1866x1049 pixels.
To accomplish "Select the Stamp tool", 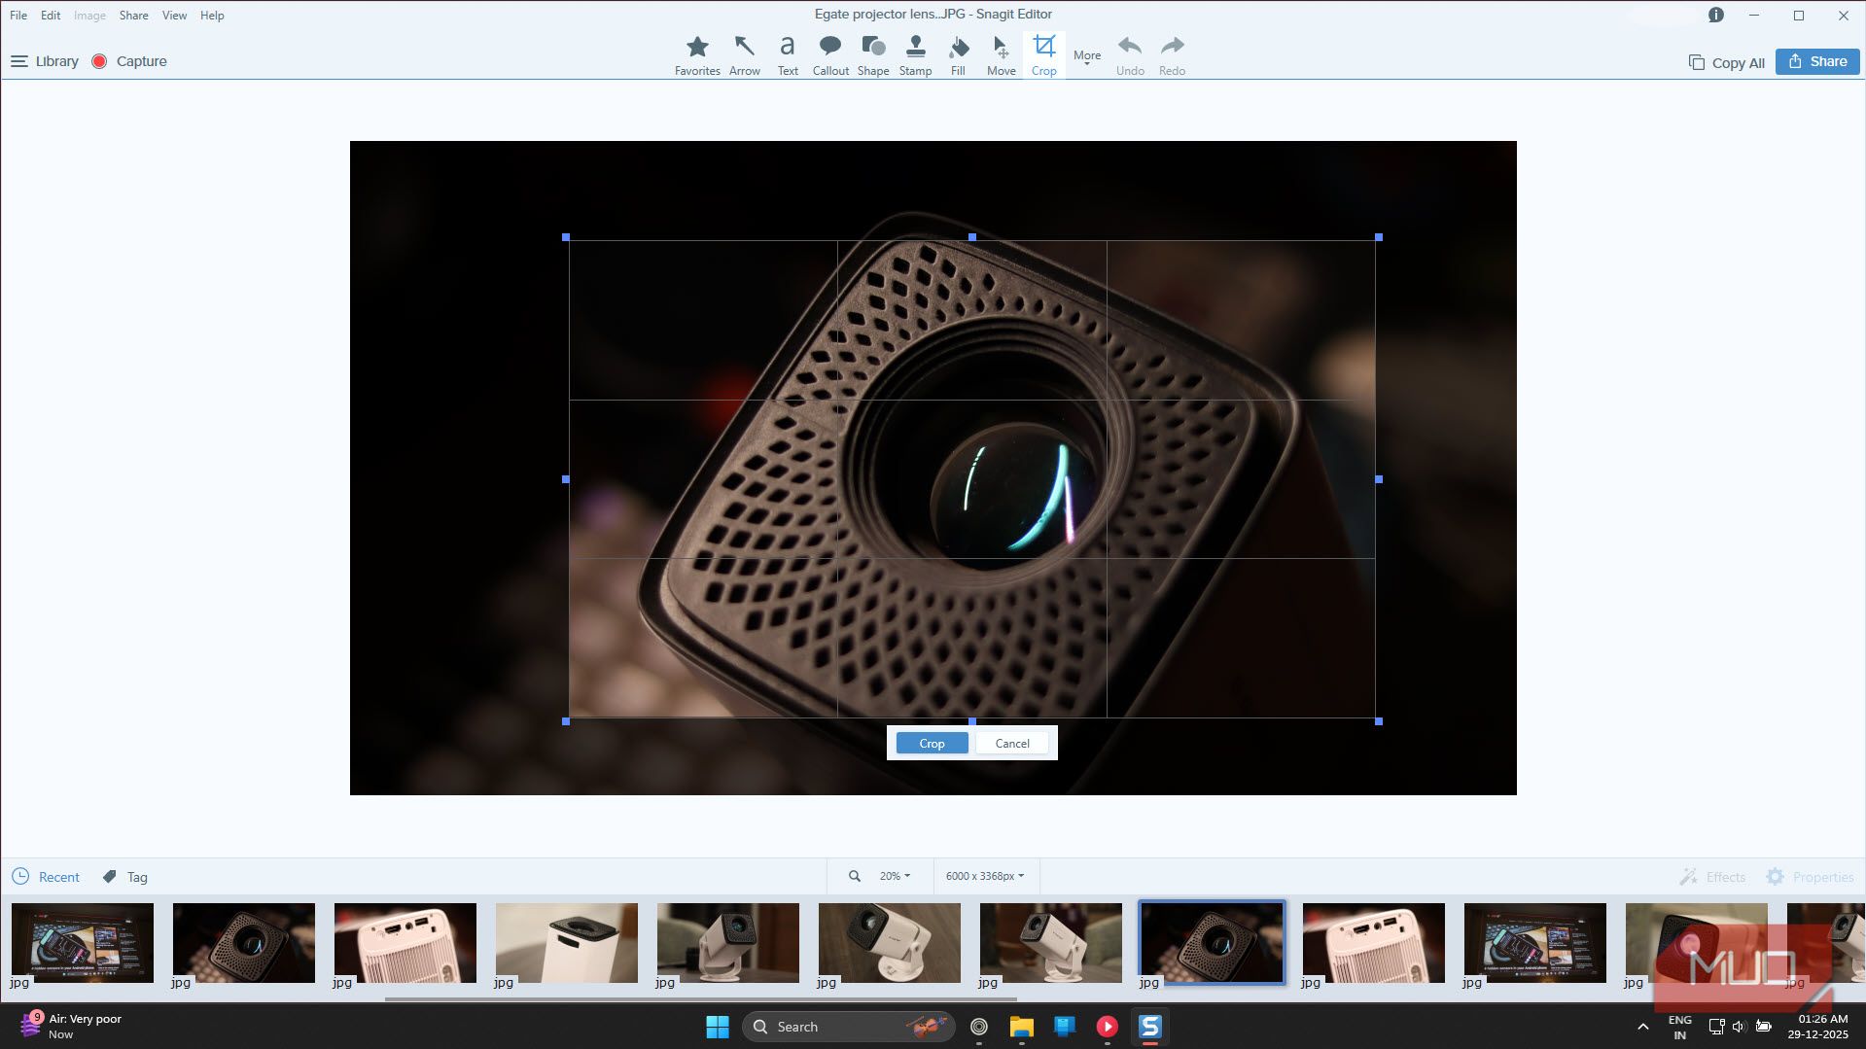I will [x=915, y=55].
